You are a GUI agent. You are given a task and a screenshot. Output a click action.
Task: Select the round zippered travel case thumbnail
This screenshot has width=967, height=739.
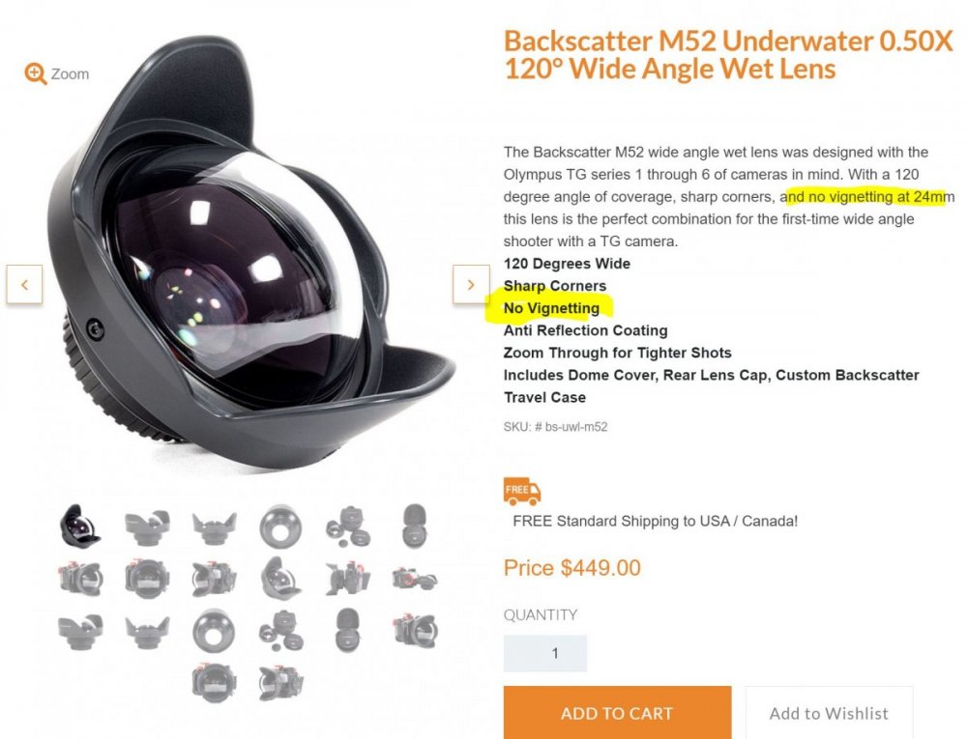(x=415, y=526)
